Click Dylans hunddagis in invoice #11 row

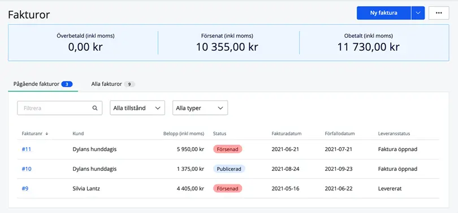point(94,149)
